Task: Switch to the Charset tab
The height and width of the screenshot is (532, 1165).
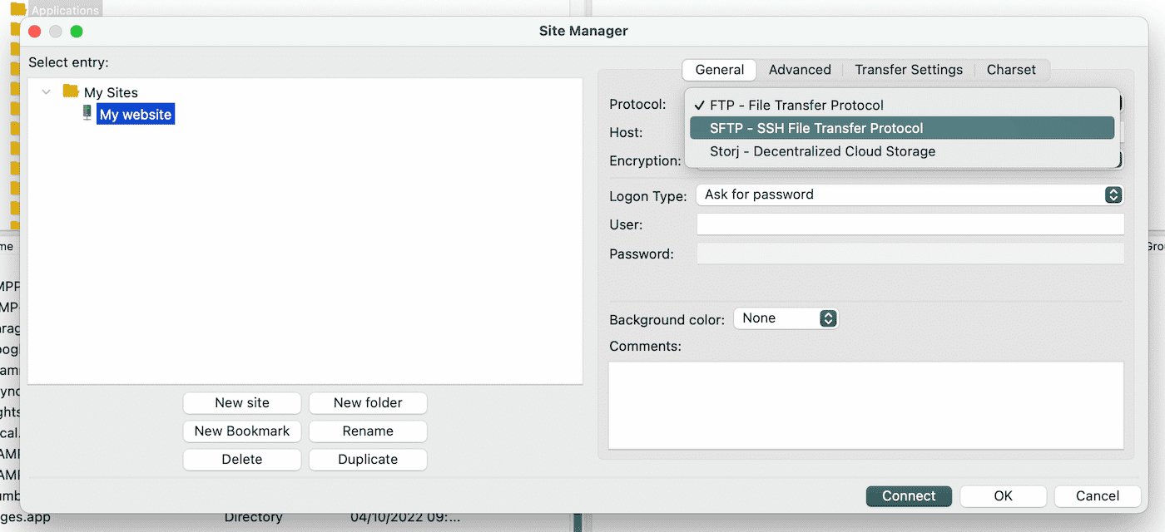Action: pyautogui.click(x=1011, y=70)
